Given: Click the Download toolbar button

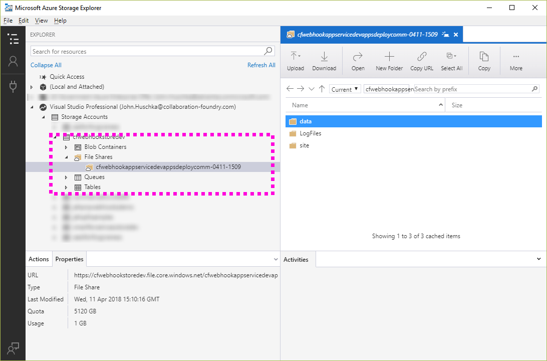Looking at the screenshot, I should coord(324,61).
